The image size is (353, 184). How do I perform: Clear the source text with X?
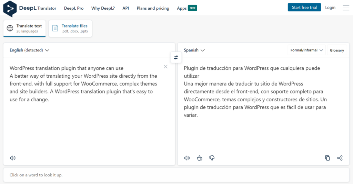click(x=165, y=67)
